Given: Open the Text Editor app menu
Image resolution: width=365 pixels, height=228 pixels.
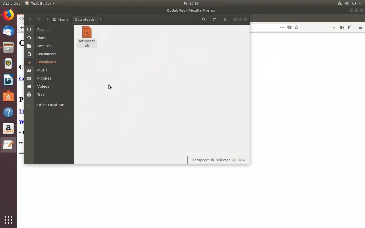Looking at the screenshot, I should pos(40,3).
